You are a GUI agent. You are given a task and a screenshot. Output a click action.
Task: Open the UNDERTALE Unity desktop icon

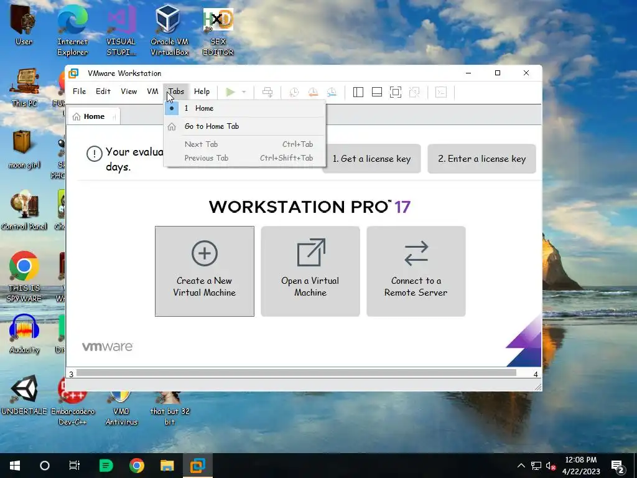coord(24,395)
